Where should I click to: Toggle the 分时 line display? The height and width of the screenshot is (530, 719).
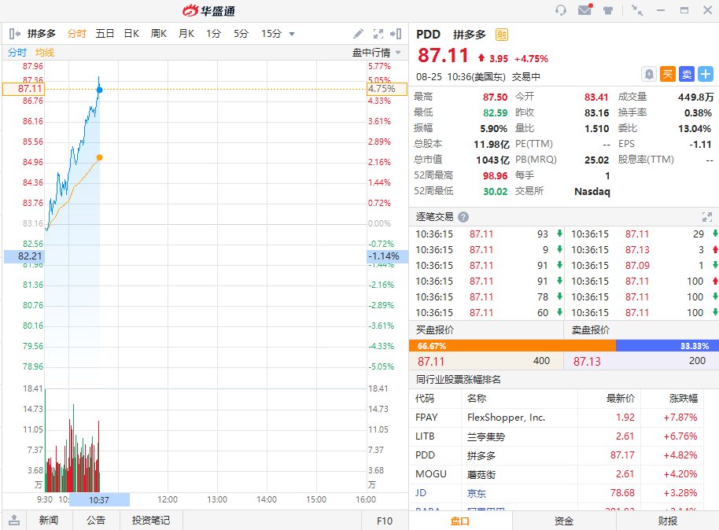click(x=17, y=53)
